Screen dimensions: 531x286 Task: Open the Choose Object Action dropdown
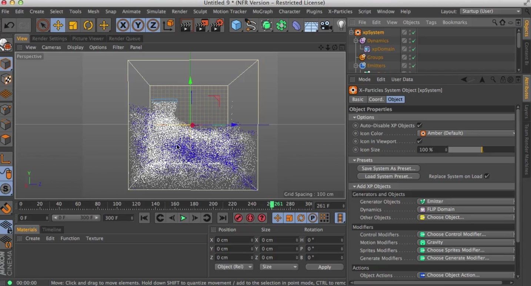click(466, 275)
